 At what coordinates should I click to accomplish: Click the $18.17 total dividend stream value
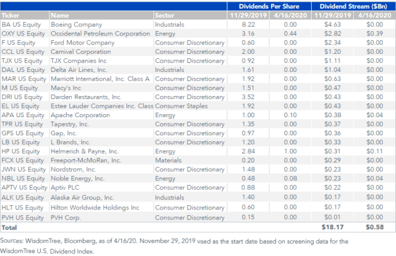point(334,227)
